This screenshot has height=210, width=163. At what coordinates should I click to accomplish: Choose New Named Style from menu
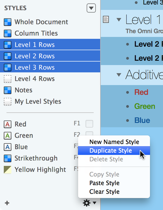click(x=114, y=142)
